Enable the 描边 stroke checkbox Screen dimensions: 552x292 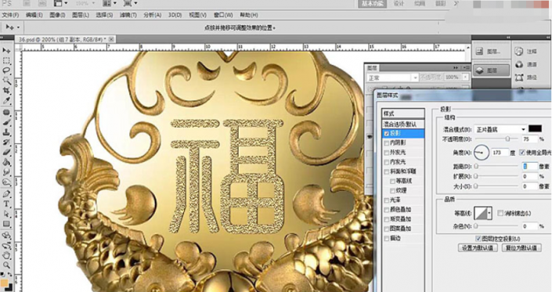tap(387, 239)
